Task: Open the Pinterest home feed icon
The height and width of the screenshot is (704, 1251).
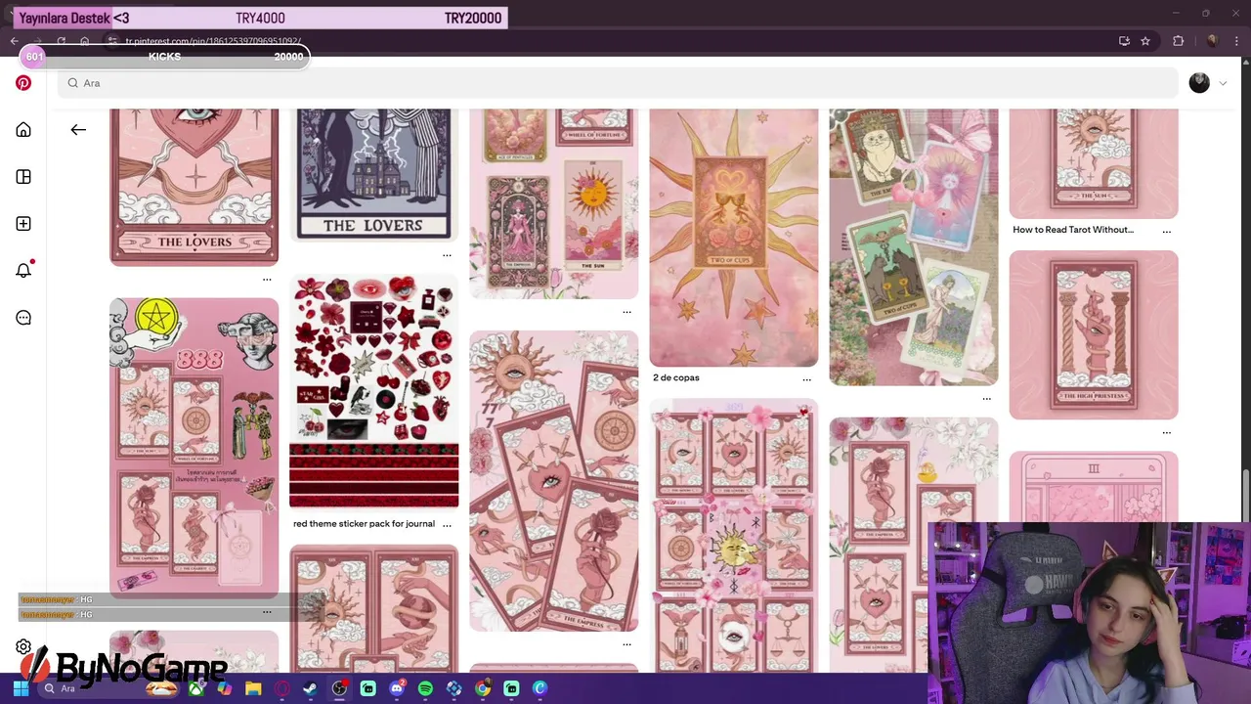Action: [x=23, y=130]
